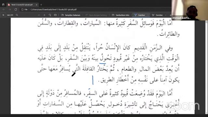Click the word القافِلَةَ in the text
The width and height of the screenshot is (208, 117).
point(89,69)
